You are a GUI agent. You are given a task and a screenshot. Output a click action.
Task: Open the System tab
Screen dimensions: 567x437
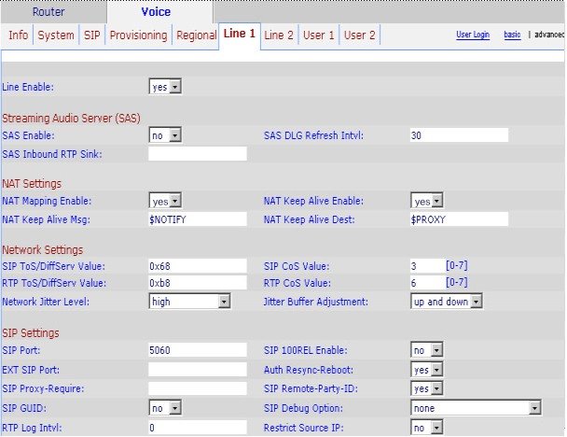56,35
